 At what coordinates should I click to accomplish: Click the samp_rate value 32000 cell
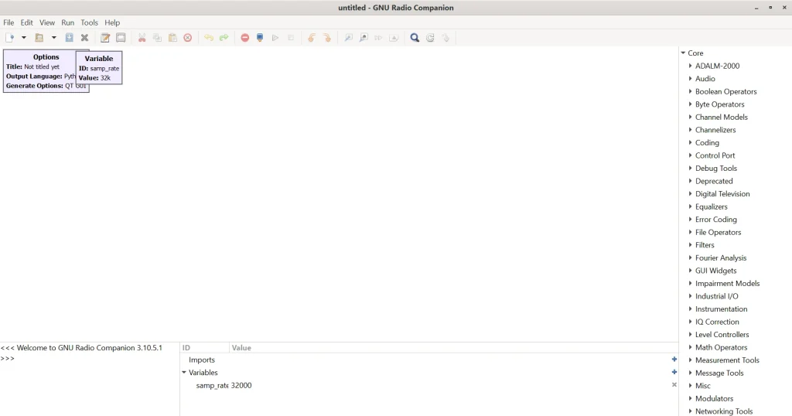[x=241, y=385]
